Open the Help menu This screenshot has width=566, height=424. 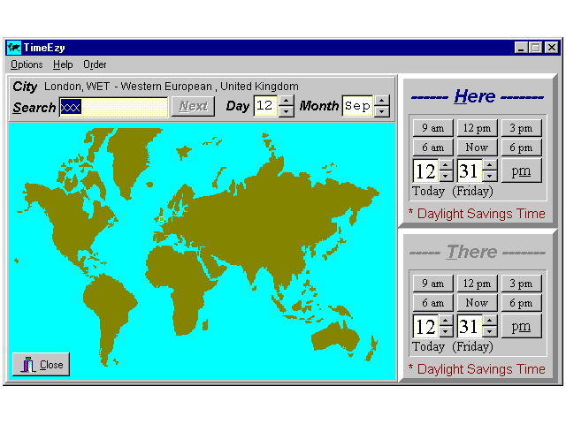click(x=63, y=64)
